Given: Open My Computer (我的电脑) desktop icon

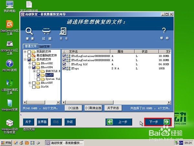Looking at the screenshot, I should pyautogui.click(x=10, y=5).
